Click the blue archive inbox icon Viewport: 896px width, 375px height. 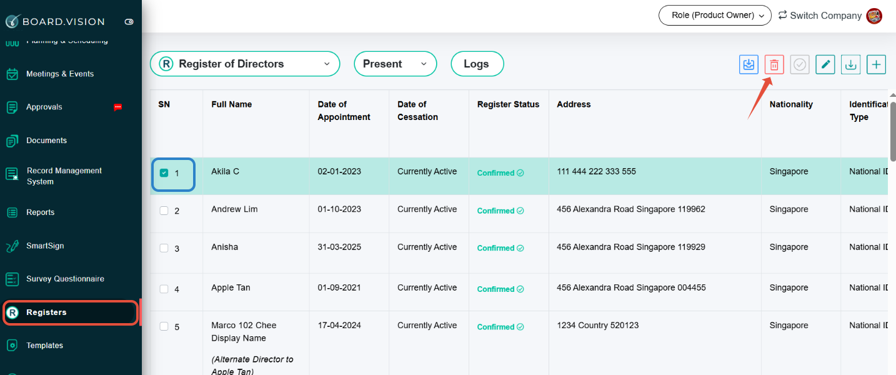(749, 64)
